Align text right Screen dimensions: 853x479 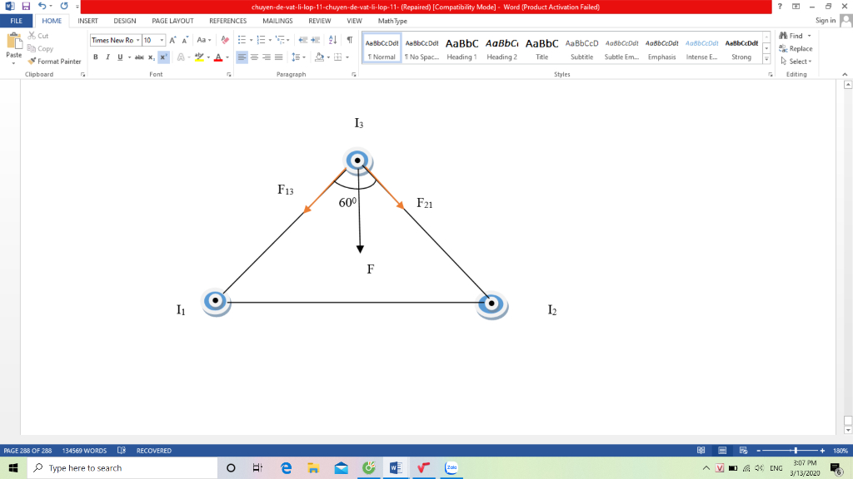click(x=267, y=57)
